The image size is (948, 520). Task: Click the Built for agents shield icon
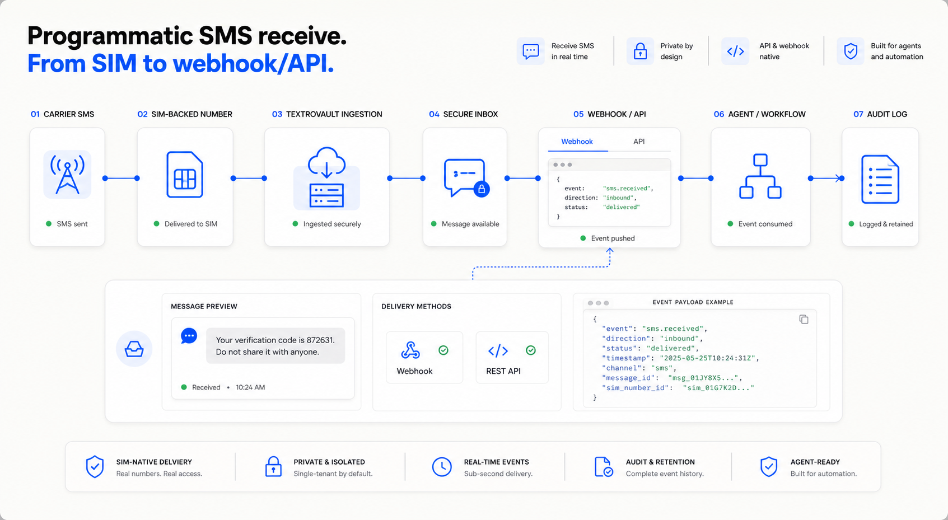click(851, 51)
